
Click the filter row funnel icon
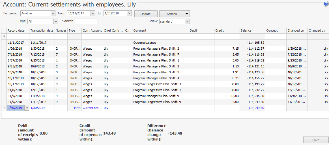coord(4,37)
